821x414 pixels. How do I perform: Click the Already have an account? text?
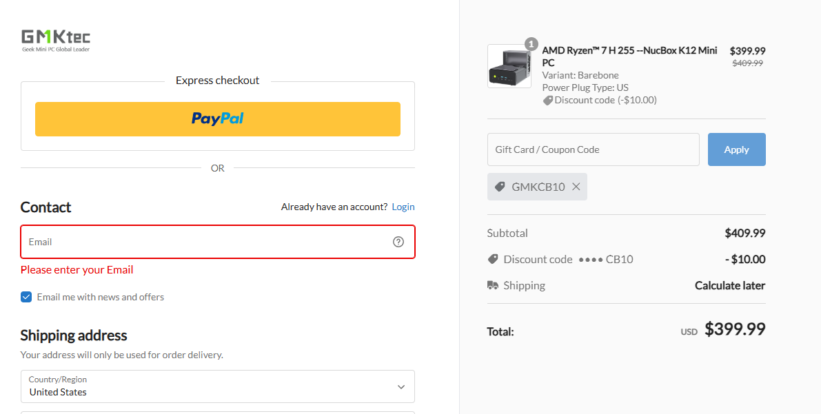pos(334,207)
